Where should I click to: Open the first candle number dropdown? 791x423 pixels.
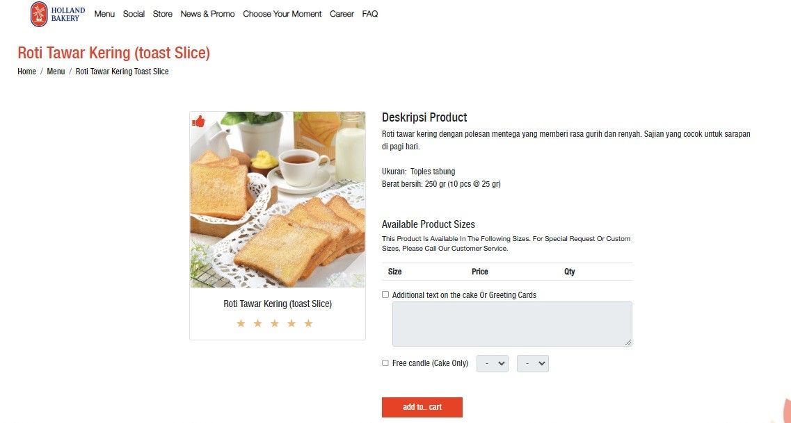point(492,363)
